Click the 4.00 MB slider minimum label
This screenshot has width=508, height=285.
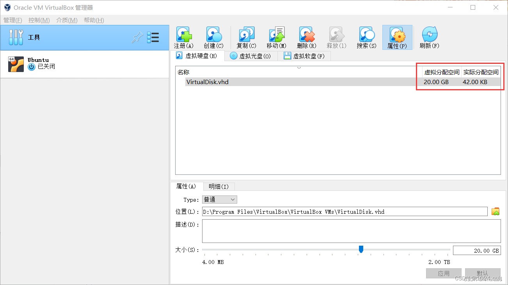(x=213, y=262)
